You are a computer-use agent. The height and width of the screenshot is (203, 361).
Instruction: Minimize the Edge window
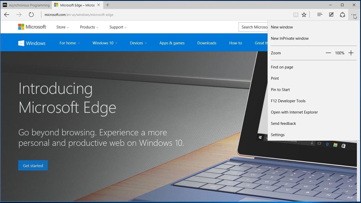[330, 5]
